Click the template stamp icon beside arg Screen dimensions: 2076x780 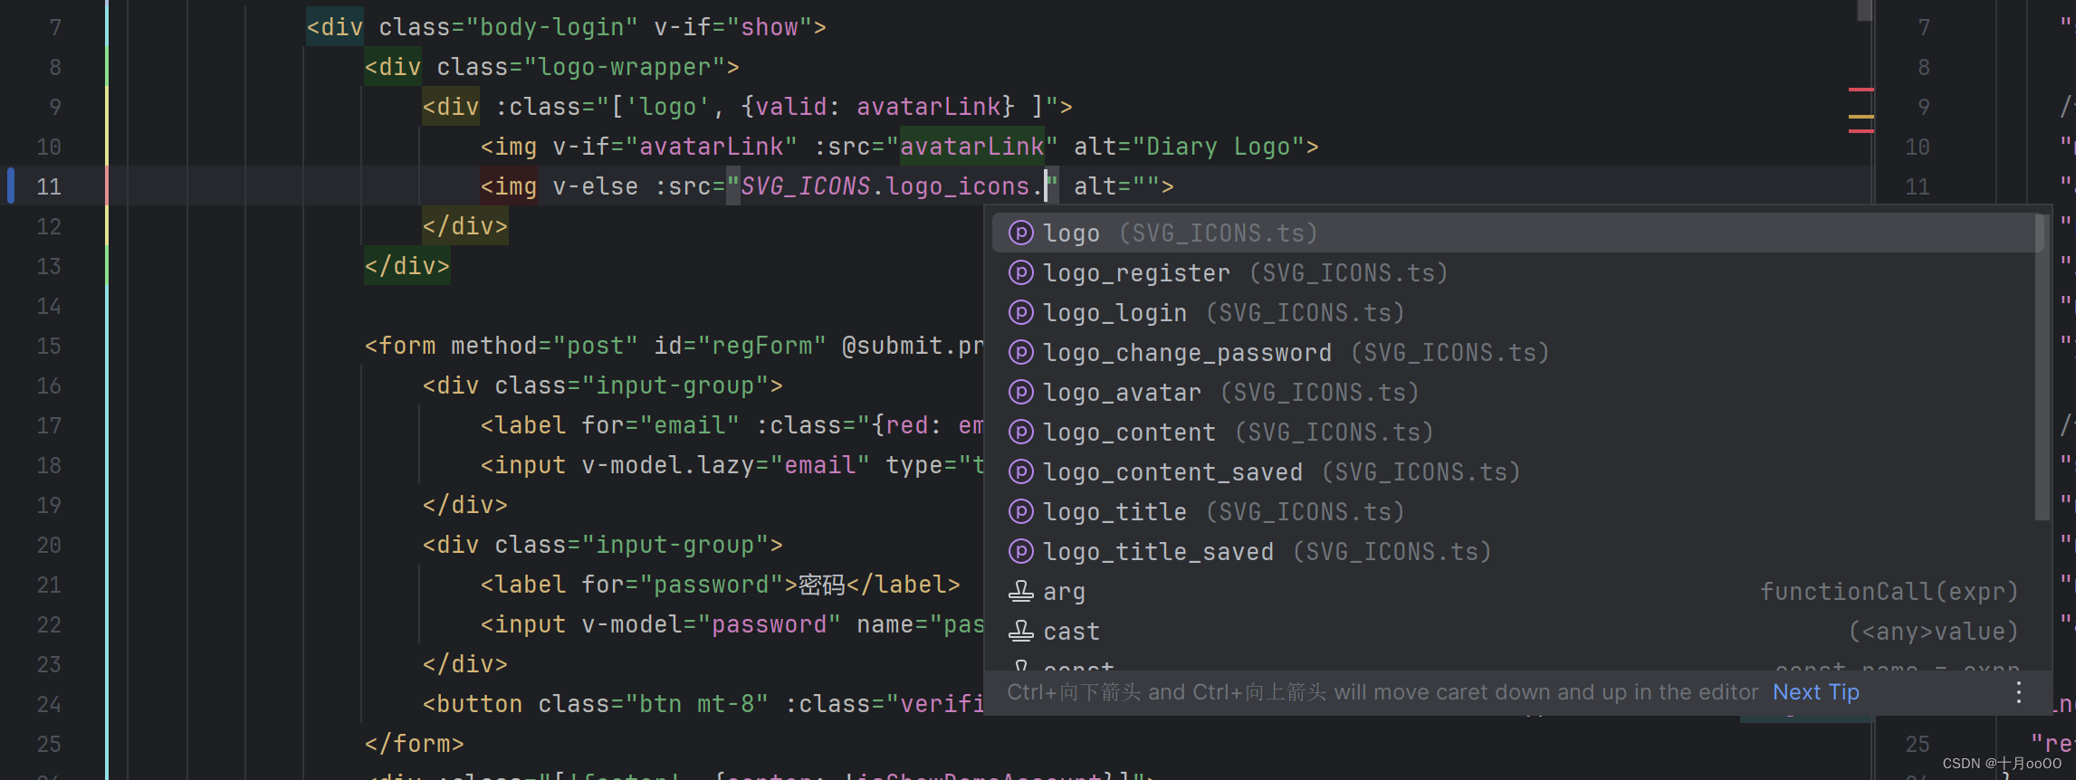point(1021,592)
